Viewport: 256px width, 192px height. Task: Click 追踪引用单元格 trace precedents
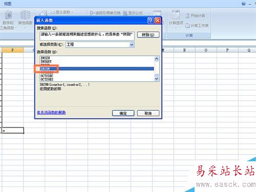click(105, 13)
